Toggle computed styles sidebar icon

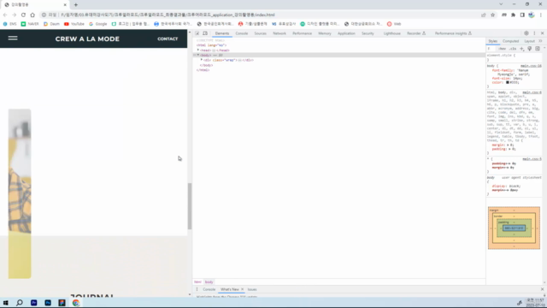click(538, 49)
